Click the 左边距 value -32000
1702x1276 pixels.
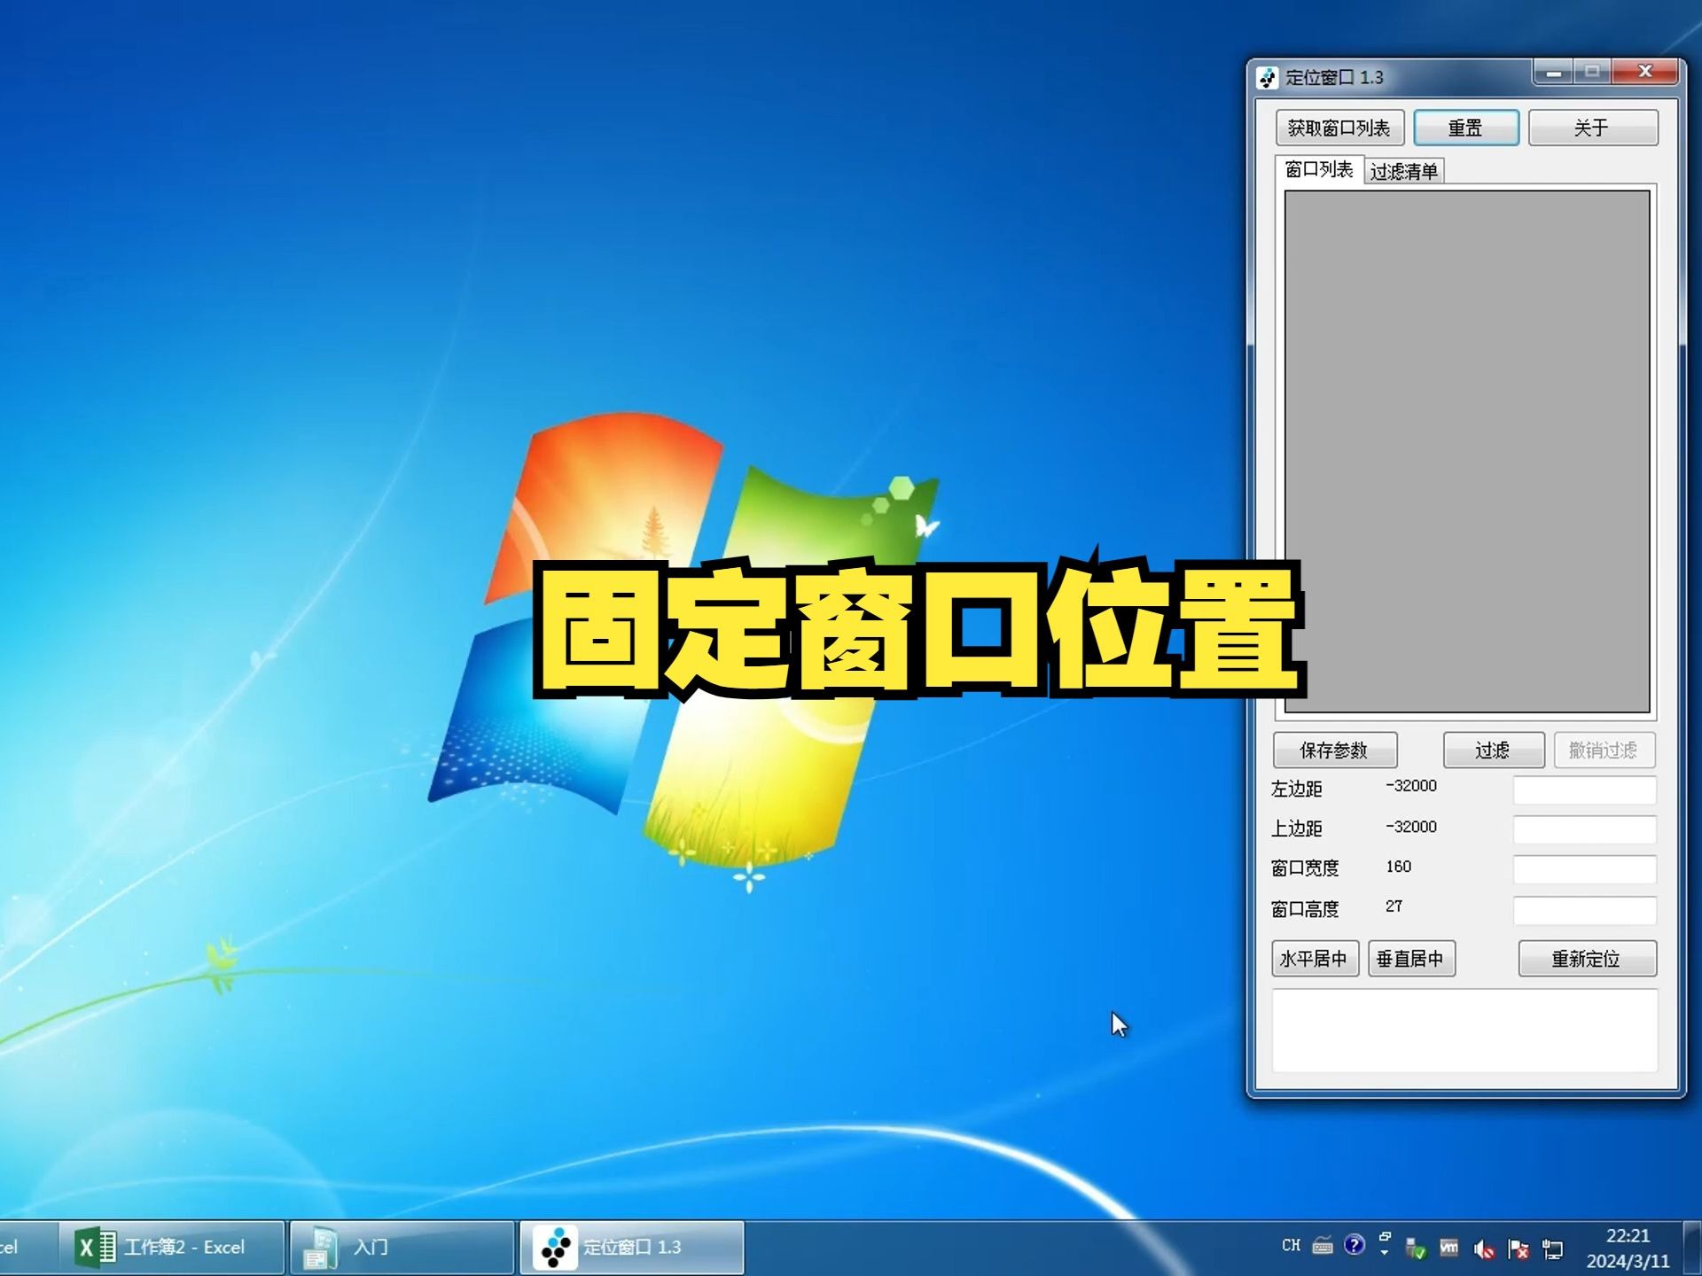pyautogui.click(x=1411, y=786)
